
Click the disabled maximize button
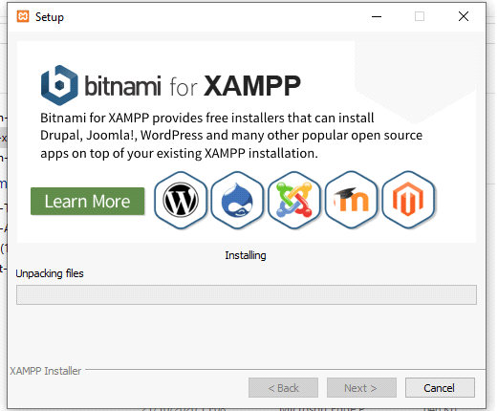(420, 16)
